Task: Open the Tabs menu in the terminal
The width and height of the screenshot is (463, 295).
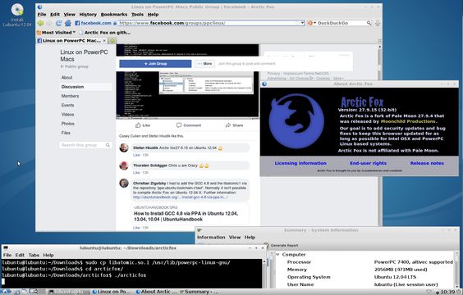Action: point(34,255)
